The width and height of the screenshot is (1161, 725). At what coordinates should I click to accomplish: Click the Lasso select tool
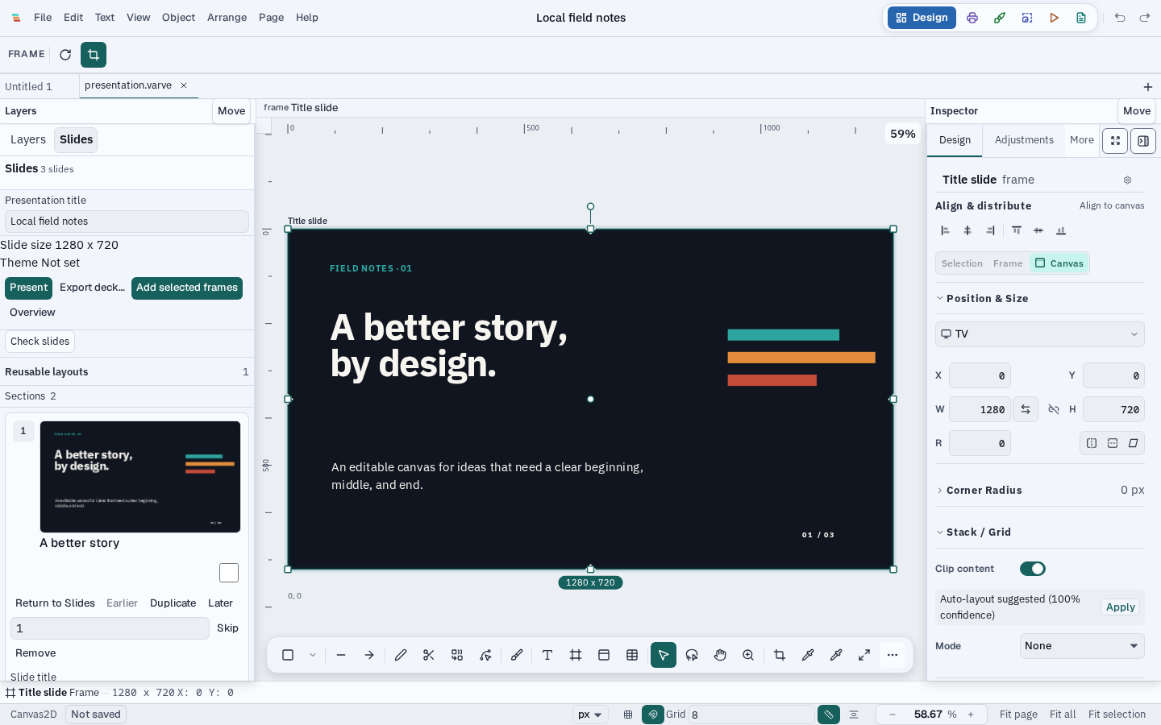[x=692, y=655]
